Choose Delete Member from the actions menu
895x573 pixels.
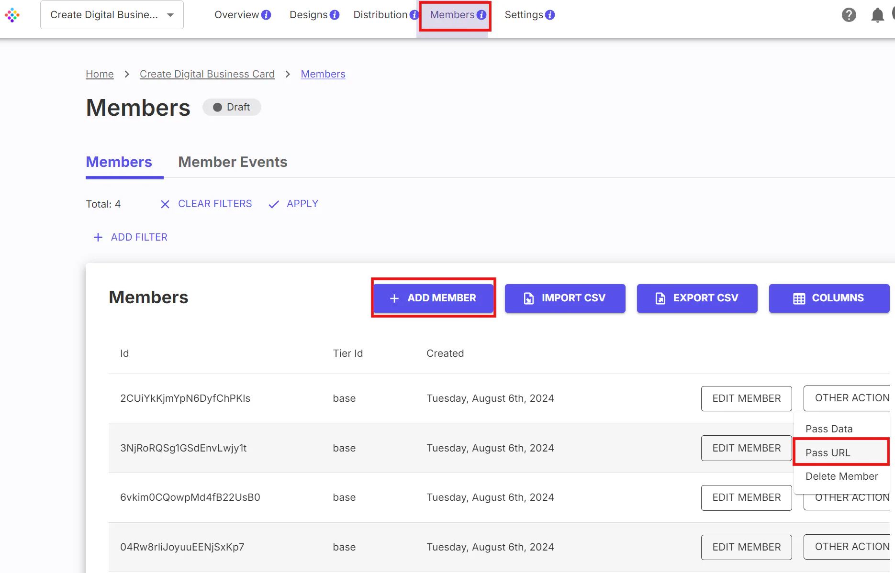click(x=841, y=476)
